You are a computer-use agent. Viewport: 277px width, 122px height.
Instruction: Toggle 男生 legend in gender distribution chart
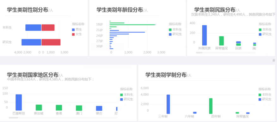[77, 30]
